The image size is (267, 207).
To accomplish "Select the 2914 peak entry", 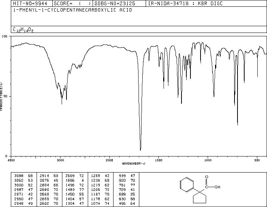I will (x=49, y=176).
